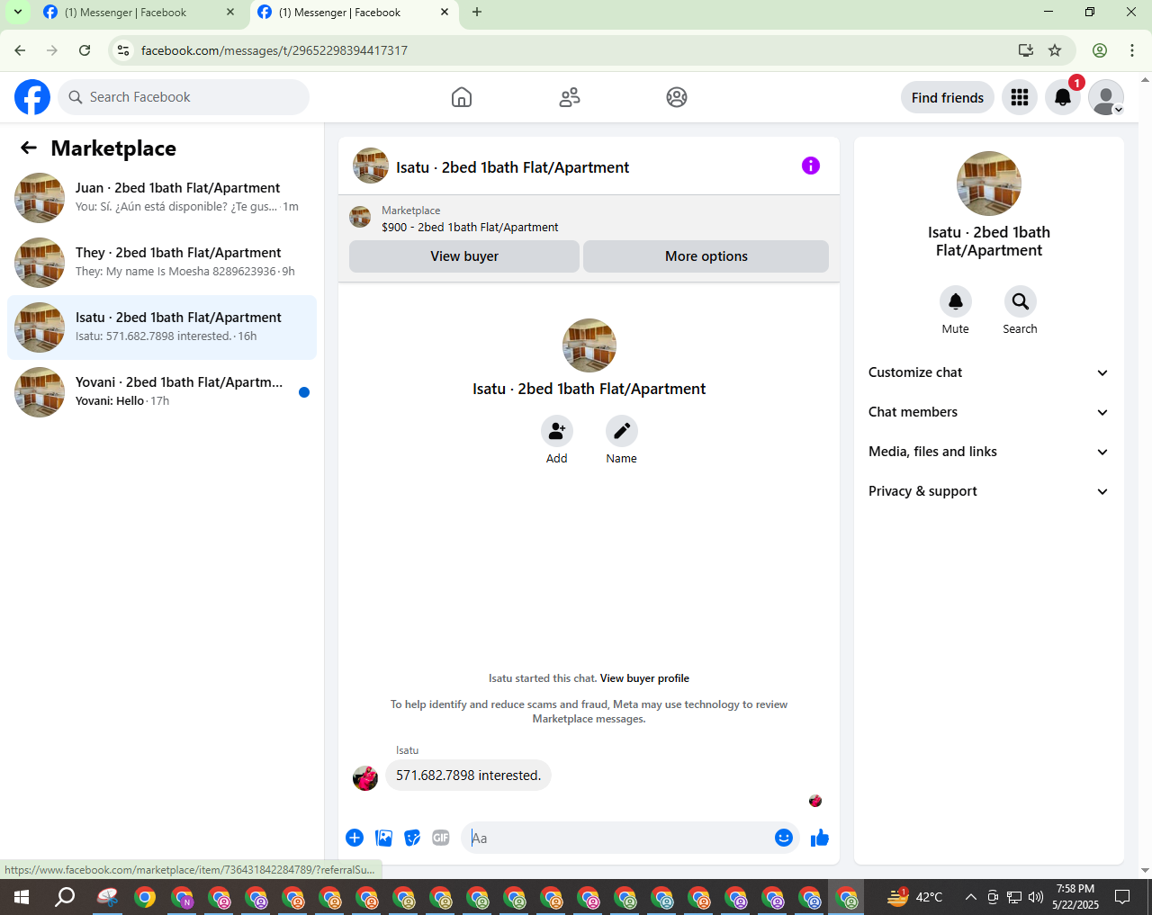
Task: View site information icon in address bar
Action: (124, 50)
